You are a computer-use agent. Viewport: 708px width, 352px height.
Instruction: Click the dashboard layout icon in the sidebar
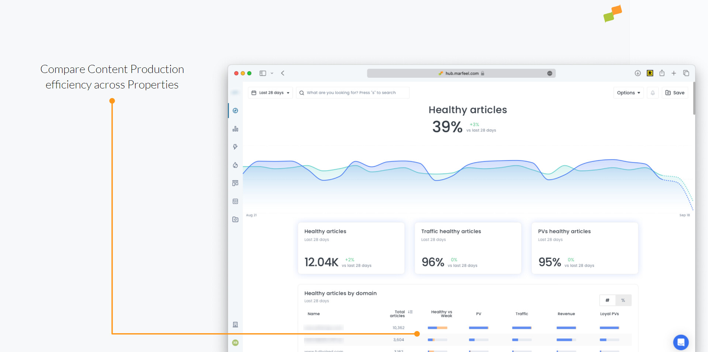[x=235, y=182]
